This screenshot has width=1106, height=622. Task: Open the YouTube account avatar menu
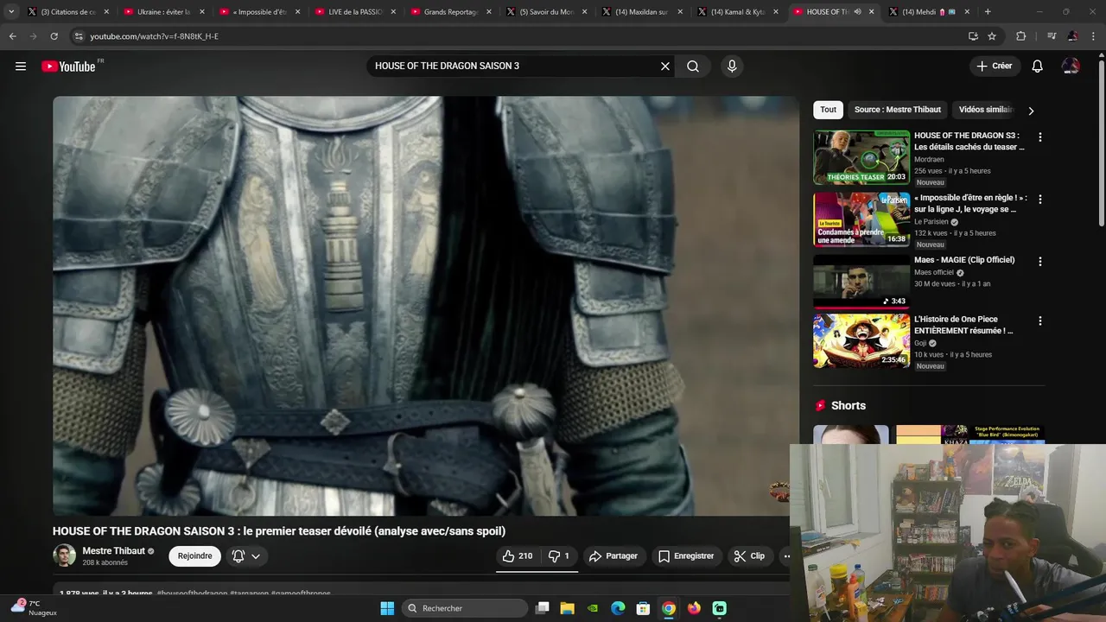pyautogui.click(x=1071, y=67)
